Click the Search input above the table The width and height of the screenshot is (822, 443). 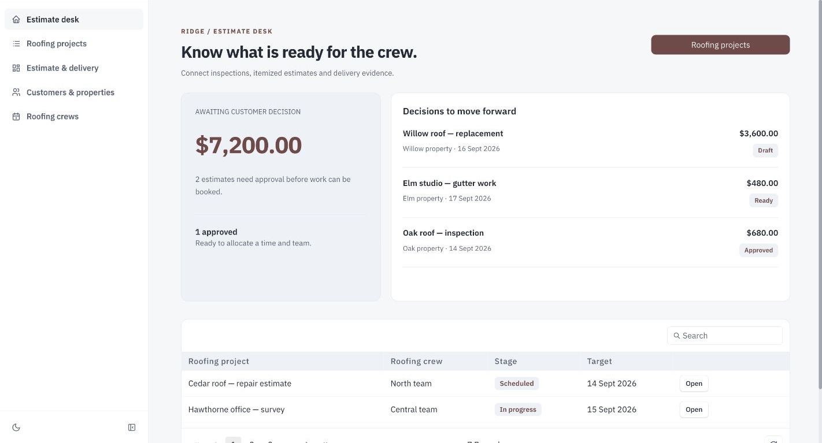click(725, 336)
